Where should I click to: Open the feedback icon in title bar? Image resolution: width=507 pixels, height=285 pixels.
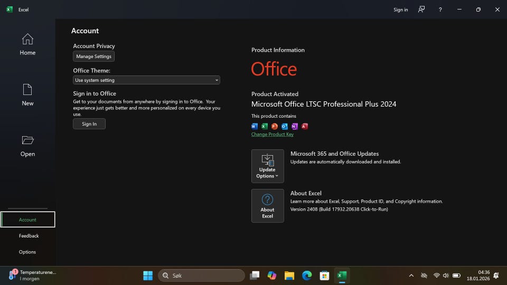point(421,9)
